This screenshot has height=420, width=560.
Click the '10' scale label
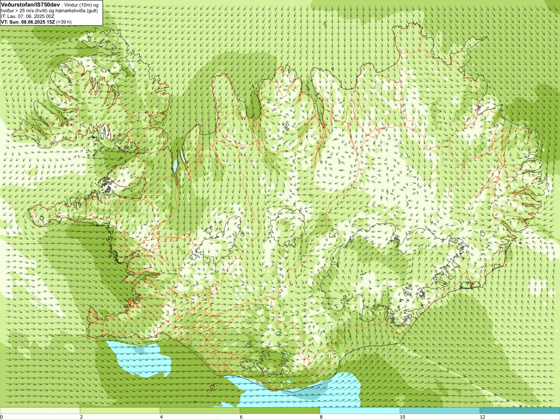click(402, 417)
